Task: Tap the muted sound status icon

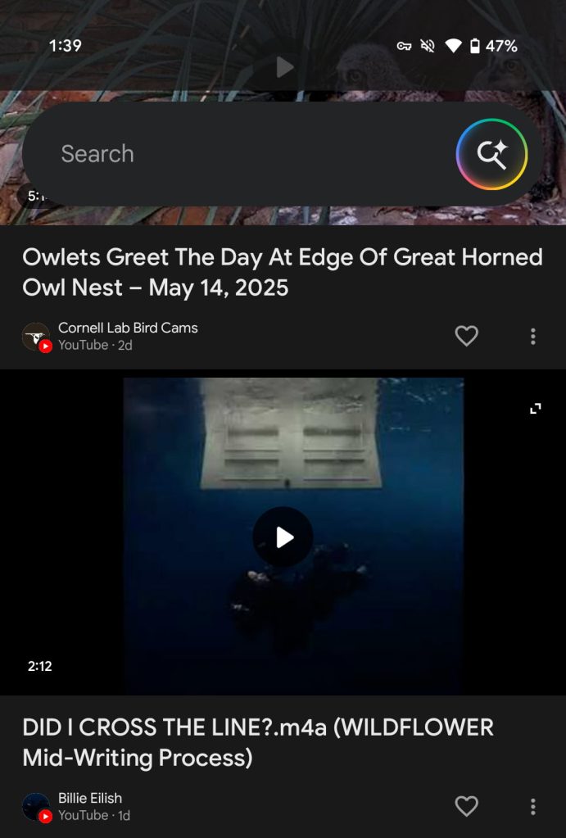Action: pyautogui.click(x=428, y=46)
